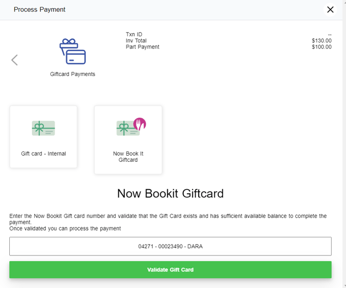Viewport: 346px width, 288px height.
Task: Click the Part Payment label
Action: click(143, 47)
